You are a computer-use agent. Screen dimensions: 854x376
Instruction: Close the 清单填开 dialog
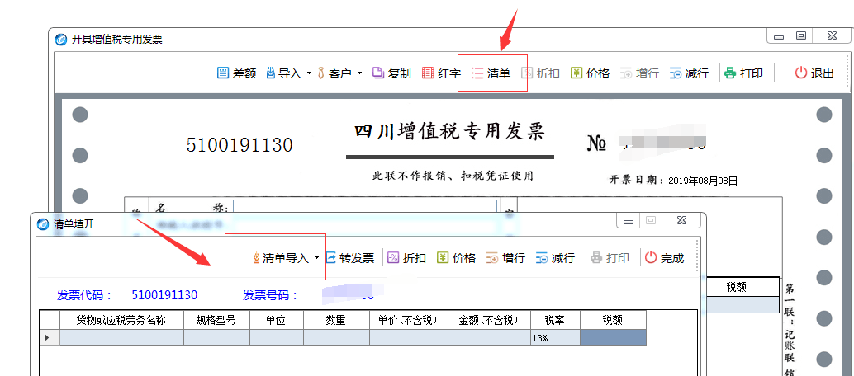coord(681,221)
